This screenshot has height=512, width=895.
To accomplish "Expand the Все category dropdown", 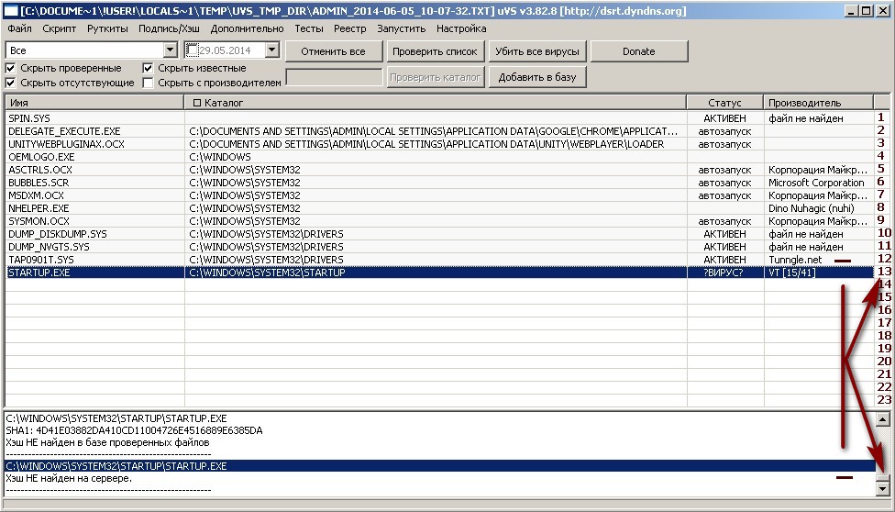I will (x=170, y=50).
